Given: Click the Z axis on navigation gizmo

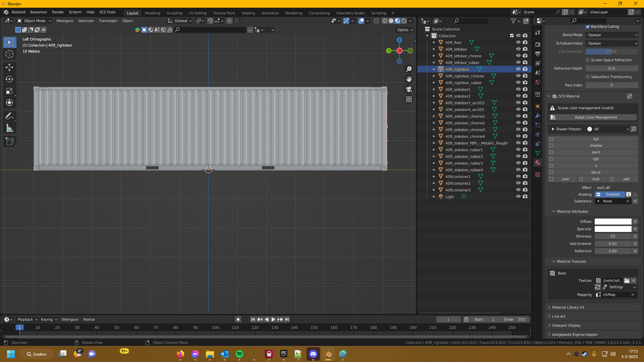Looking at the screenshot, I should click(399, 40).
